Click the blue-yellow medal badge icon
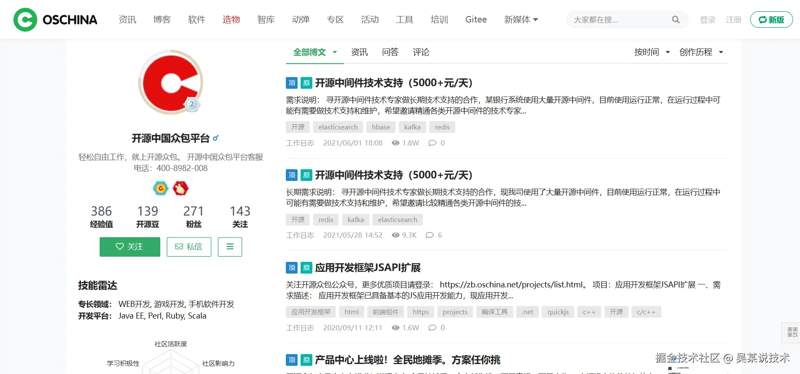Image resolution: width=800 pixels, height=374 pixels. 161,188
